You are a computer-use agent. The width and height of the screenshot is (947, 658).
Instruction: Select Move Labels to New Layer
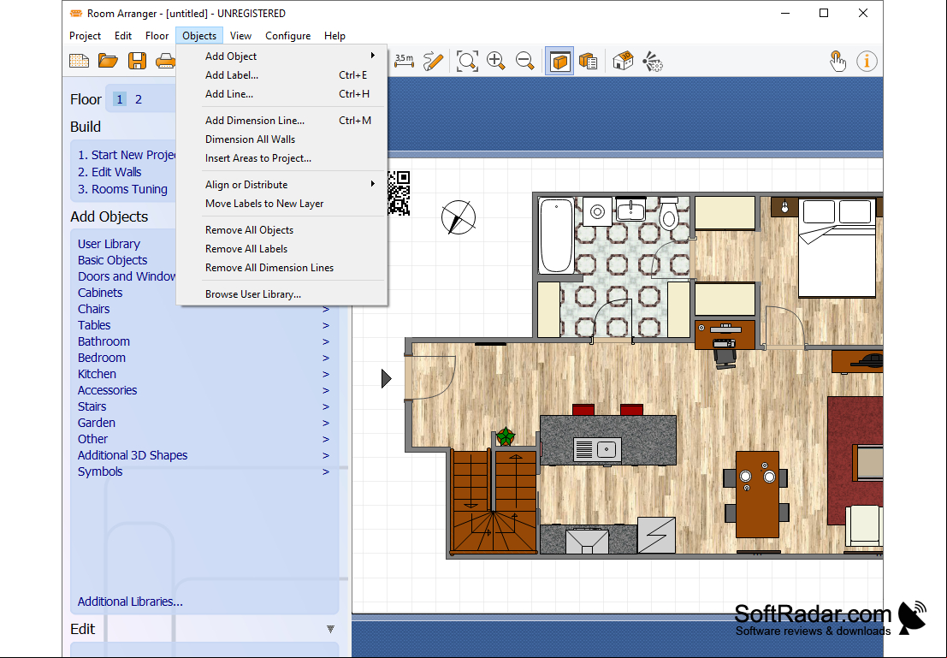[282, 204]
